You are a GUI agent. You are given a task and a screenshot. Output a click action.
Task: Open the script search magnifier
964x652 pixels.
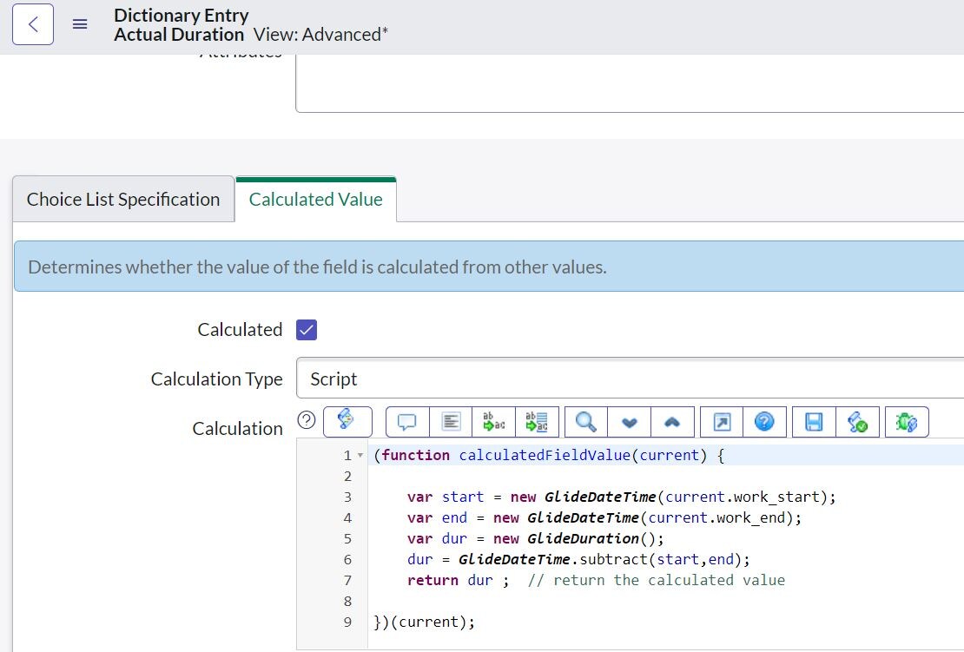tap(586, 422)
